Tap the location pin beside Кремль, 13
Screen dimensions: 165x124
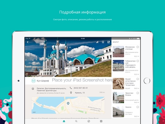[71, 93]
